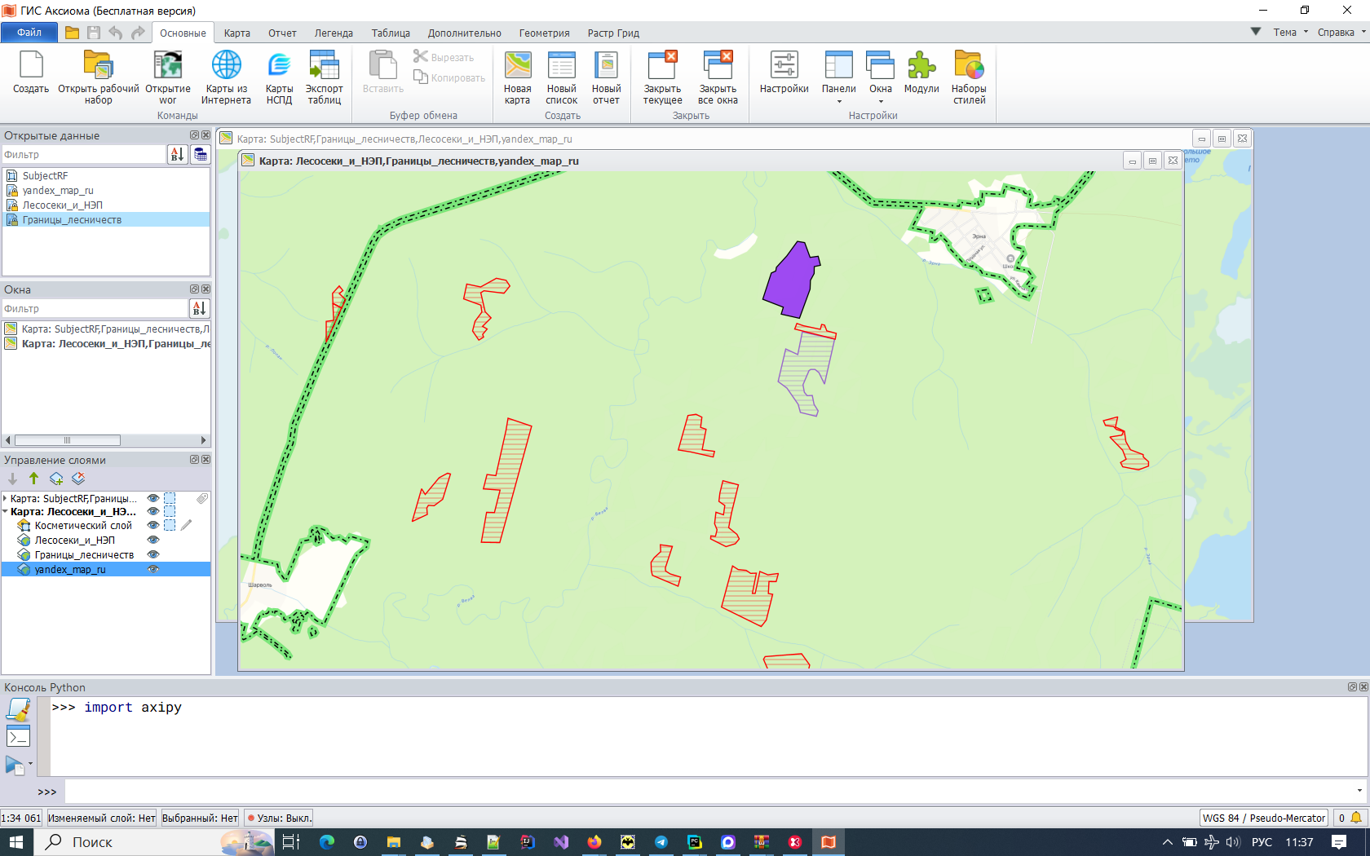Image resolution: width=1370 pixels, height=856 pixels.
Task: Toggle visibility of Карта: SubjectRF layer group
Action: click(x=152, y=498)
